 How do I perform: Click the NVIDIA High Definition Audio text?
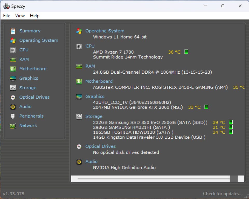tap(124, 168)
